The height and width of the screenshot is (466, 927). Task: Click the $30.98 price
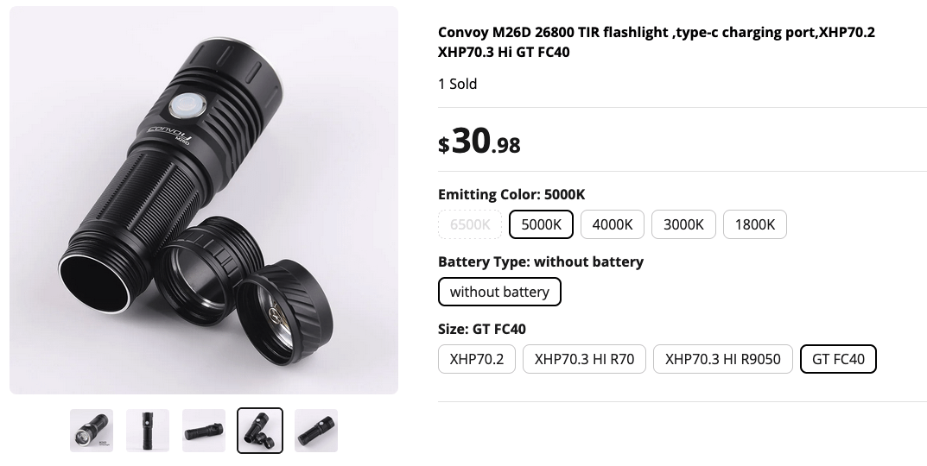coord(479,142)
